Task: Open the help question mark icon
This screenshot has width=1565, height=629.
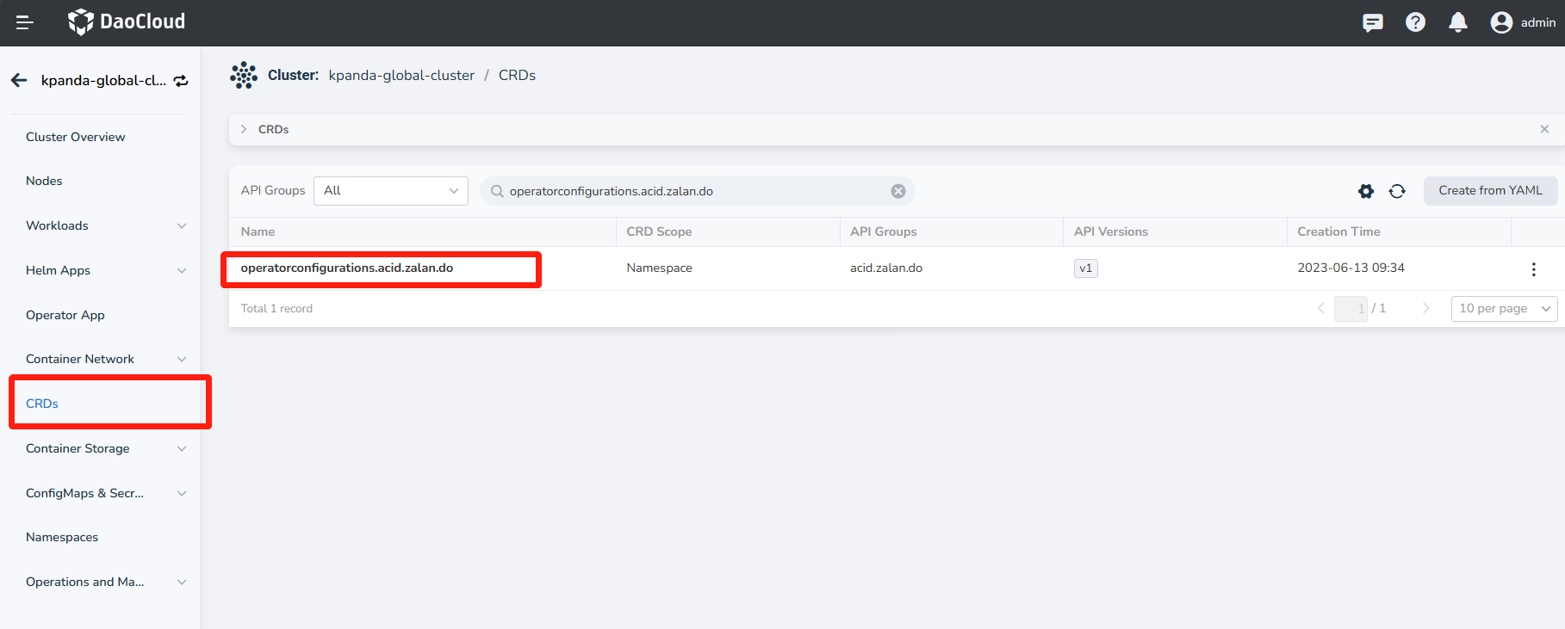Action: pyautogui.click(x=1415, y=22)
